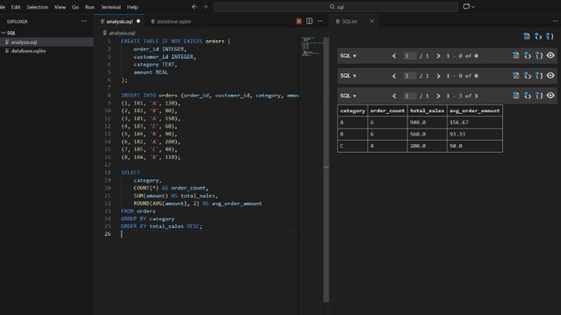
Task: Open SQL dropdown of the second result block
Action: (x=348, y=76)
